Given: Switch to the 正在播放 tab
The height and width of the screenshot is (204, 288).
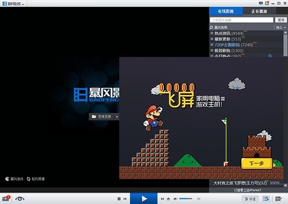Looking at the screenshot, I should pyautogui.click(x=259, y=11).
